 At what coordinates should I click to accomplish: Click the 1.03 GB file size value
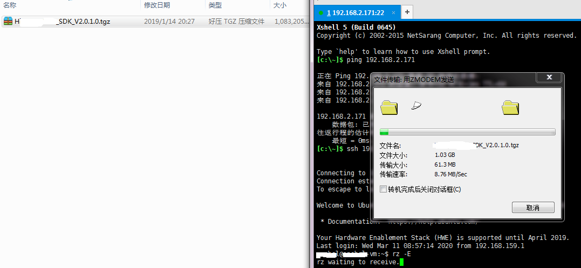pyautogui.click(x=445, y=155)
